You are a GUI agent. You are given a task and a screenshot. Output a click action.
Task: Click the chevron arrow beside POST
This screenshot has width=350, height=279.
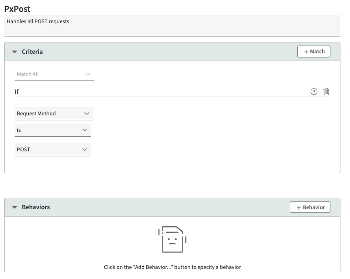pos(85,150)
